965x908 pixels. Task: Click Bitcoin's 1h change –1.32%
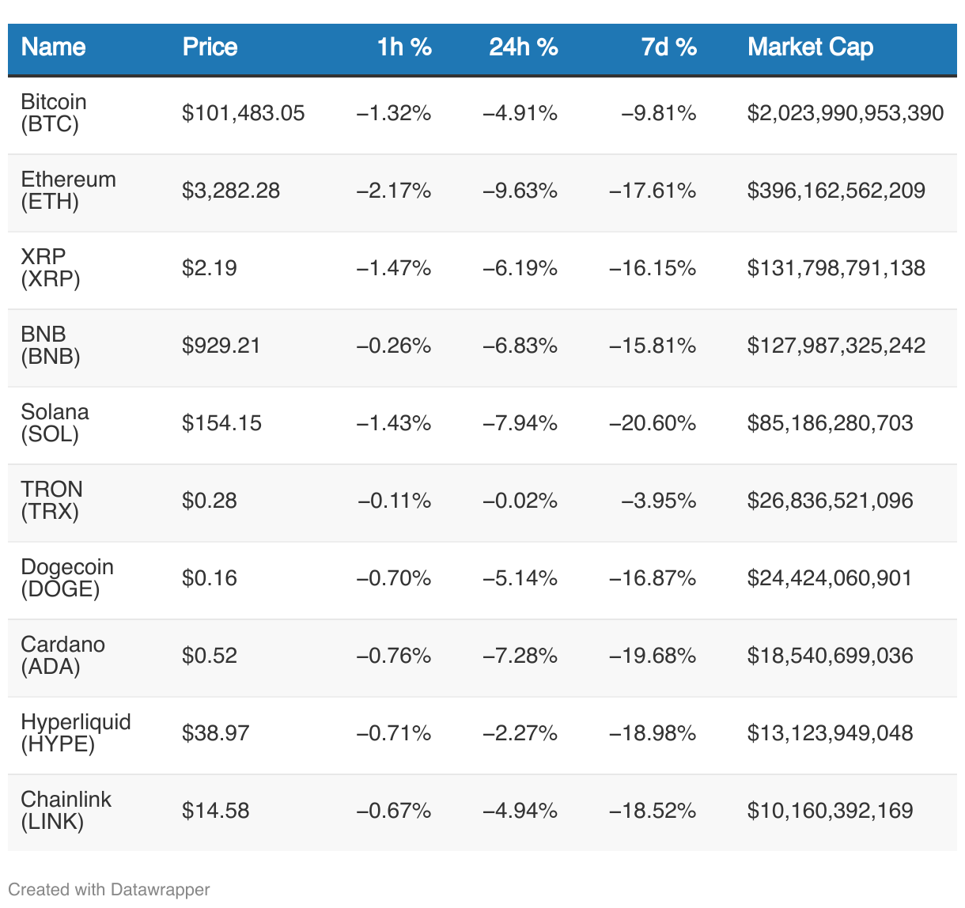[x=394, y=113]
